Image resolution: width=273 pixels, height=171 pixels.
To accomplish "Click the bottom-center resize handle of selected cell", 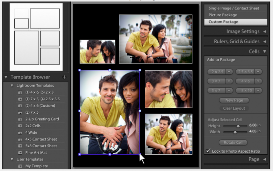I will [x=110, y=155].
